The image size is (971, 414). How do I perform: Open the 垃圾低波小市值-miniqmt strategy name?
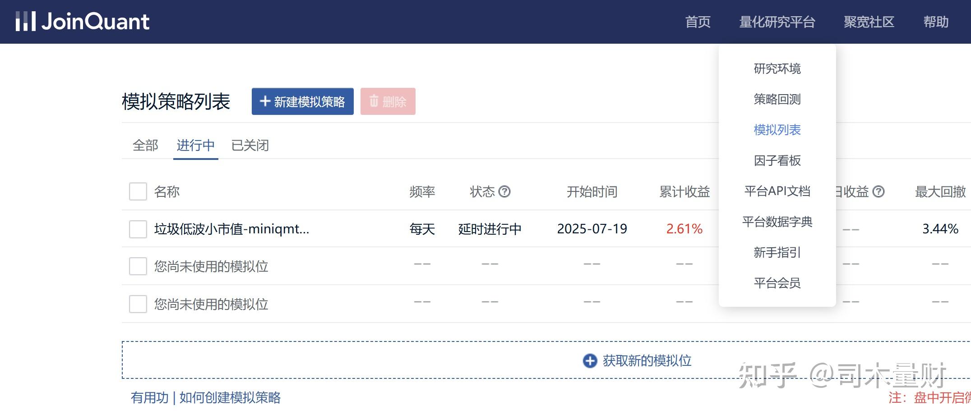pyautogui.click(x=230, y=229)
